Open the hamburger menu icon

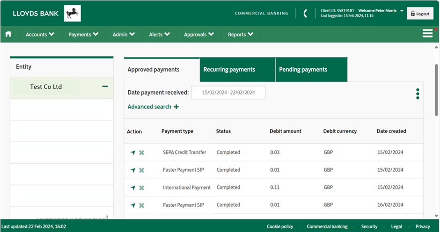(x=428, y=33)
